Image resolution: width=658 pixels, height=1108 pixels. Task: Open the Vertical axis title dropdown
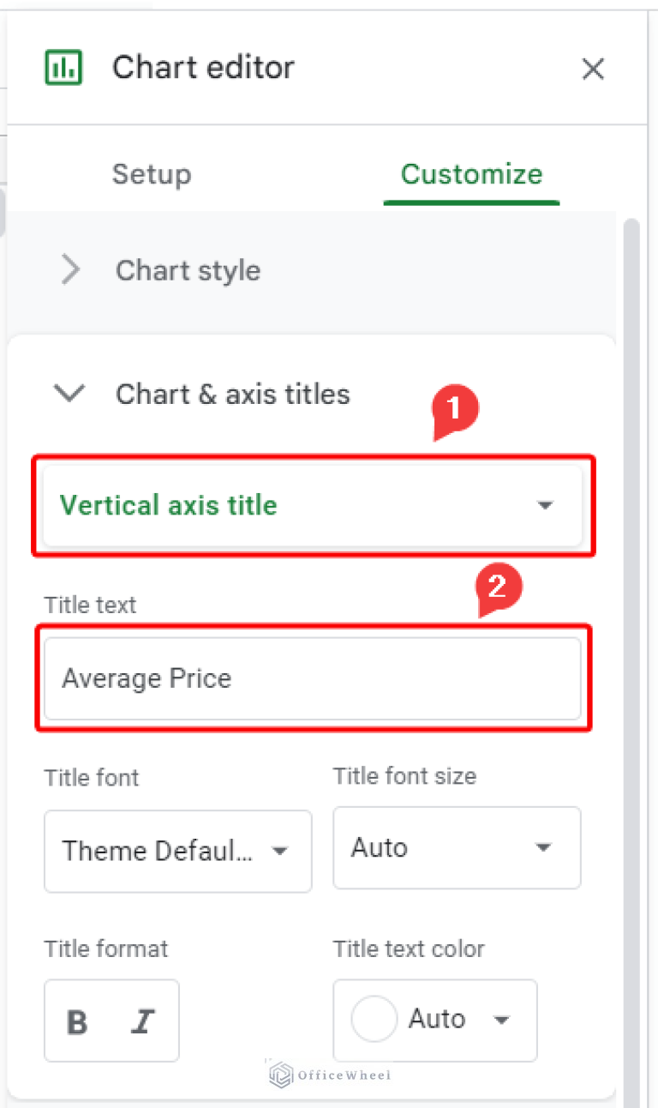point(312,505)
